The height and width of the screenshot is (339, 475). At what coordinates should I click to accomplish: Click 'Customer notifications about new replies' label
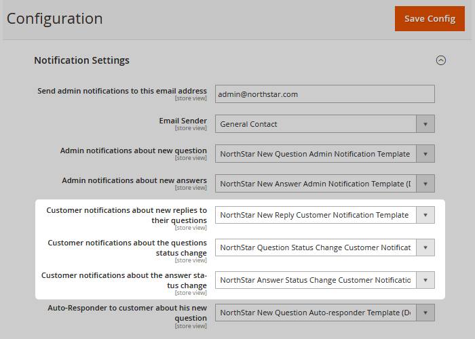click(x=127, y=215)
